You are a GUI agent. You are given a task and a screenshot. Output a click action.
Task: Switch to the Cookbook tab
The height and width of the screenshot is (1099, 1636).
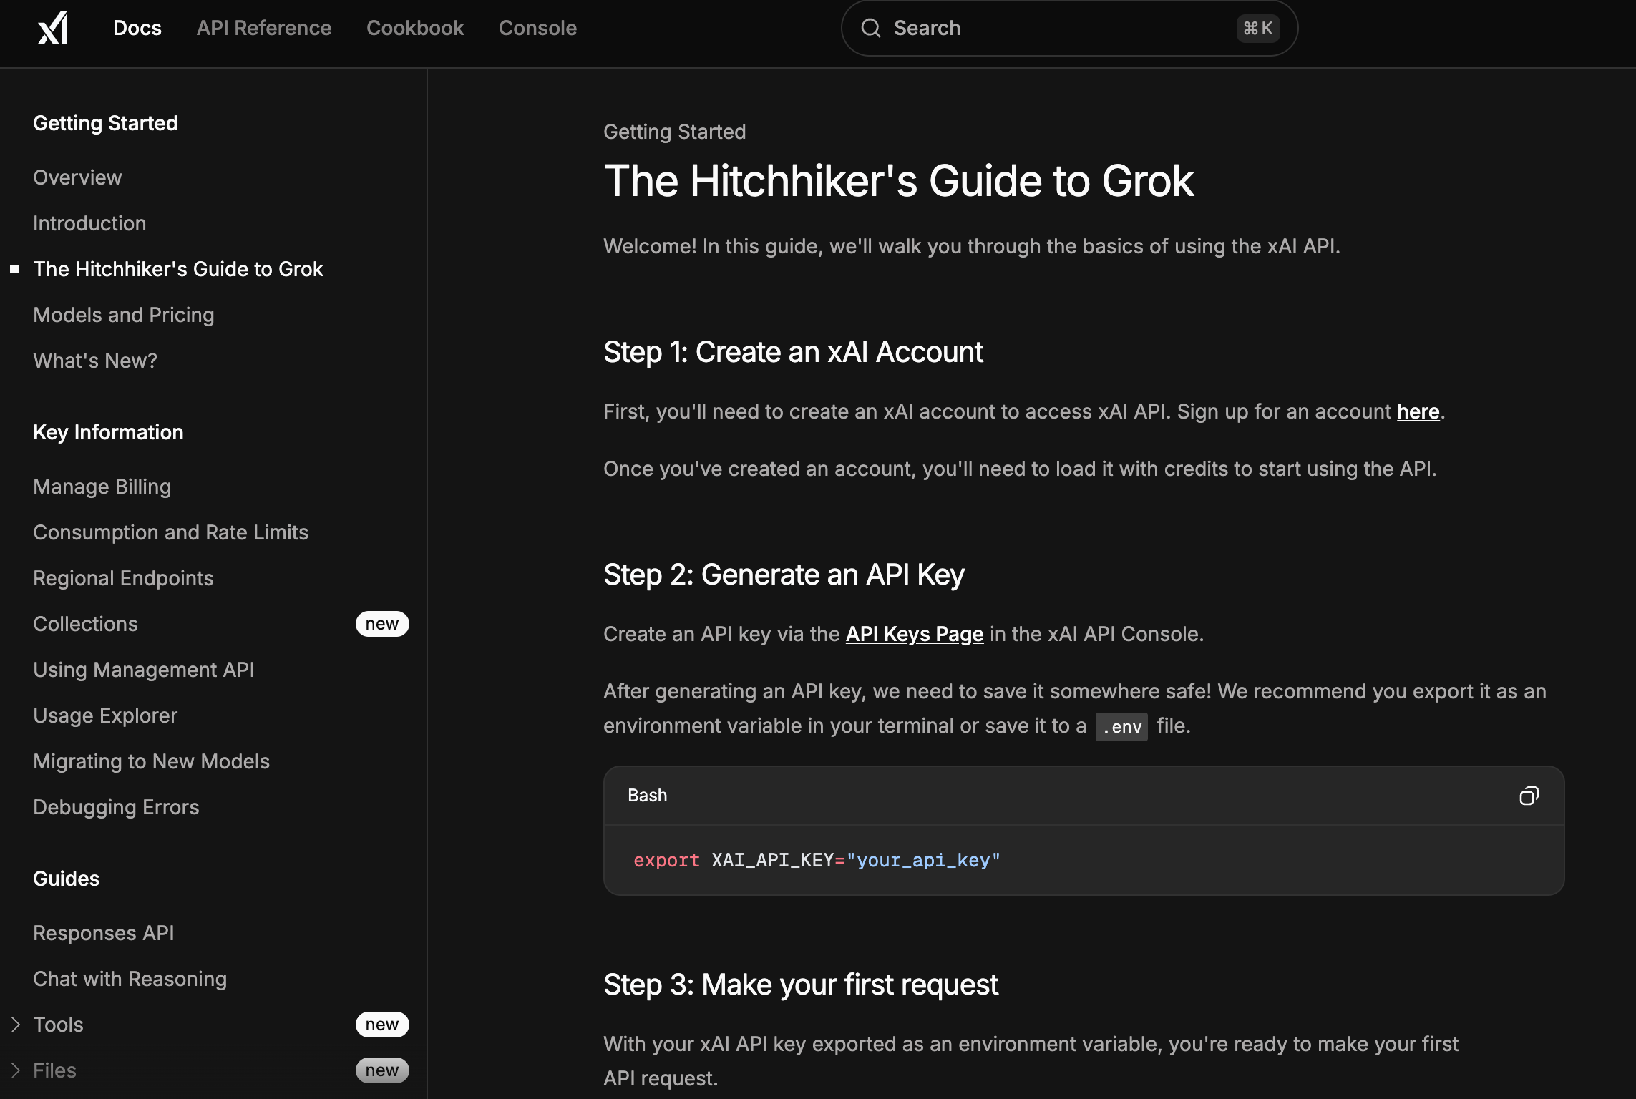(x=415, y=28)
